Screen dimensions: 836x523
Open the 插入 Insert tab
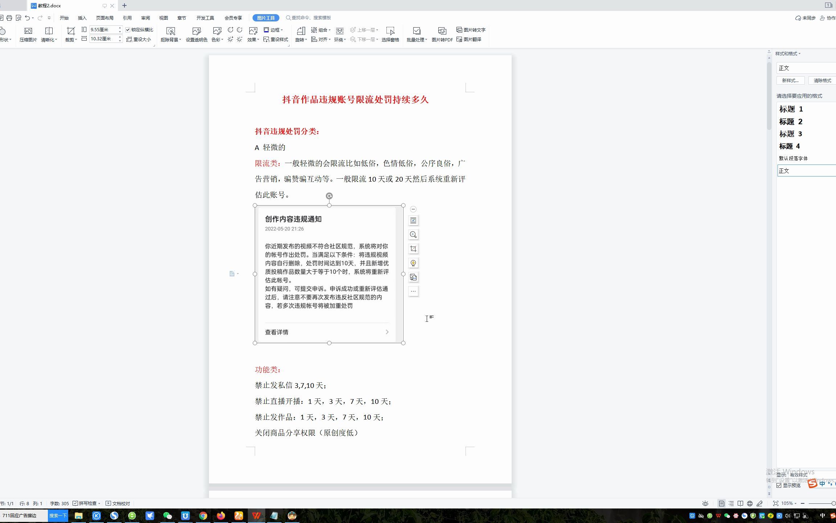coord(82,18)
